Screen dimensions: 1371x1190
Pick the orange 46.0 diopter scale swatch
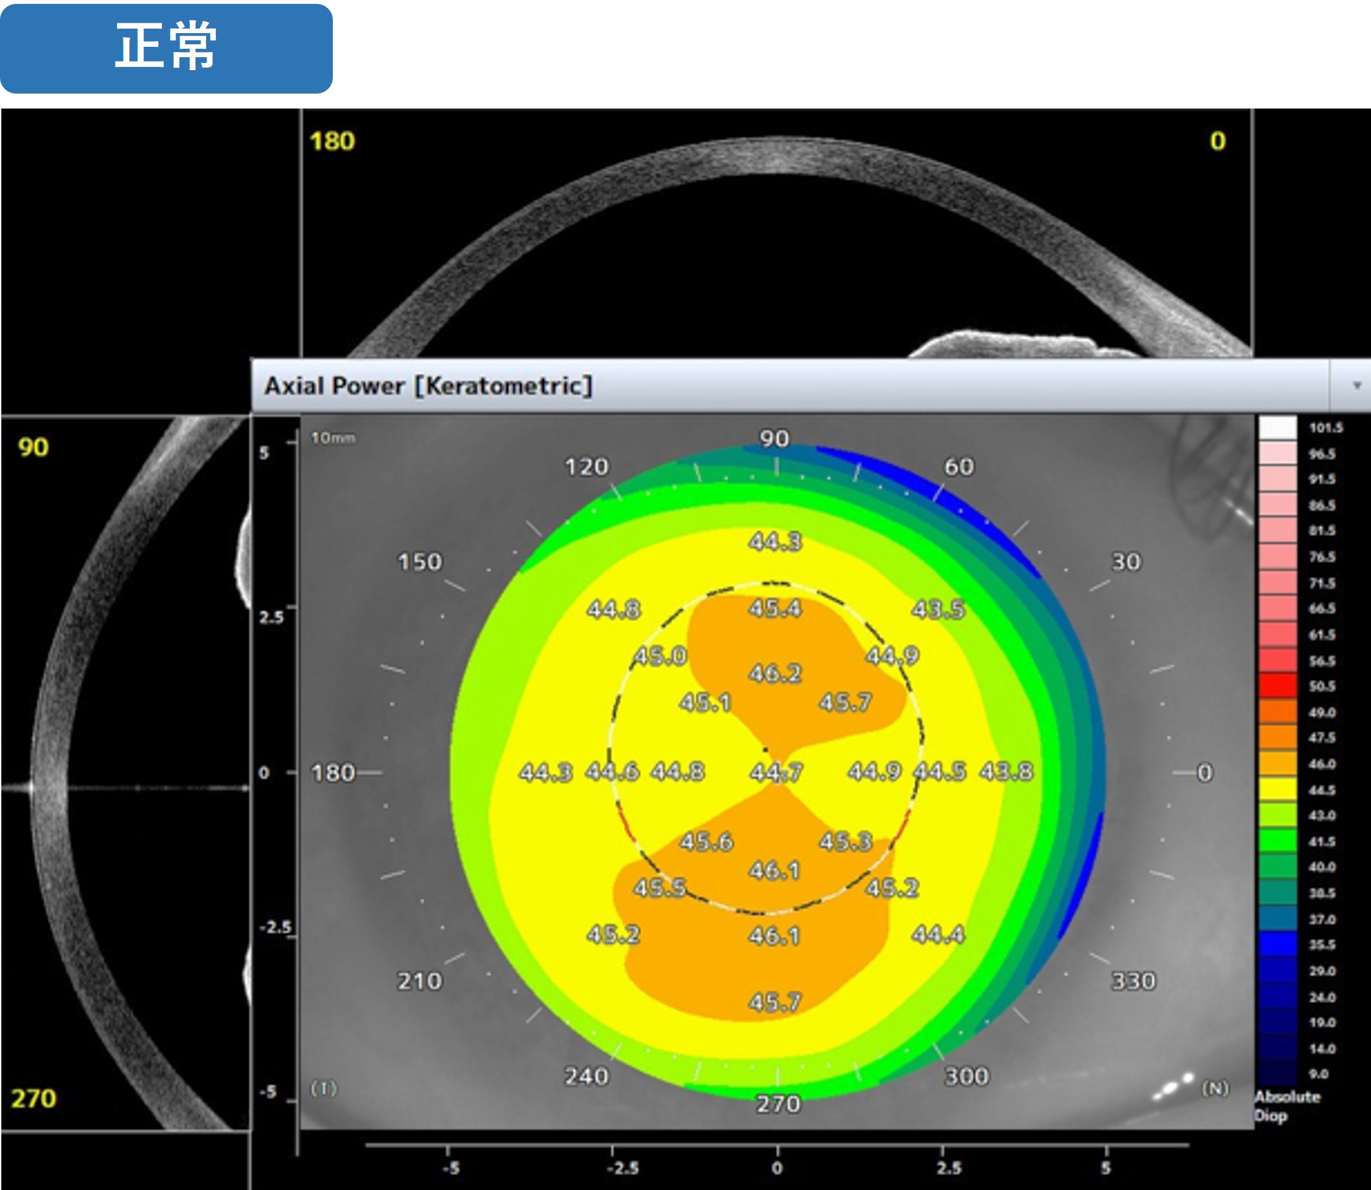(x=1278, y=763)
